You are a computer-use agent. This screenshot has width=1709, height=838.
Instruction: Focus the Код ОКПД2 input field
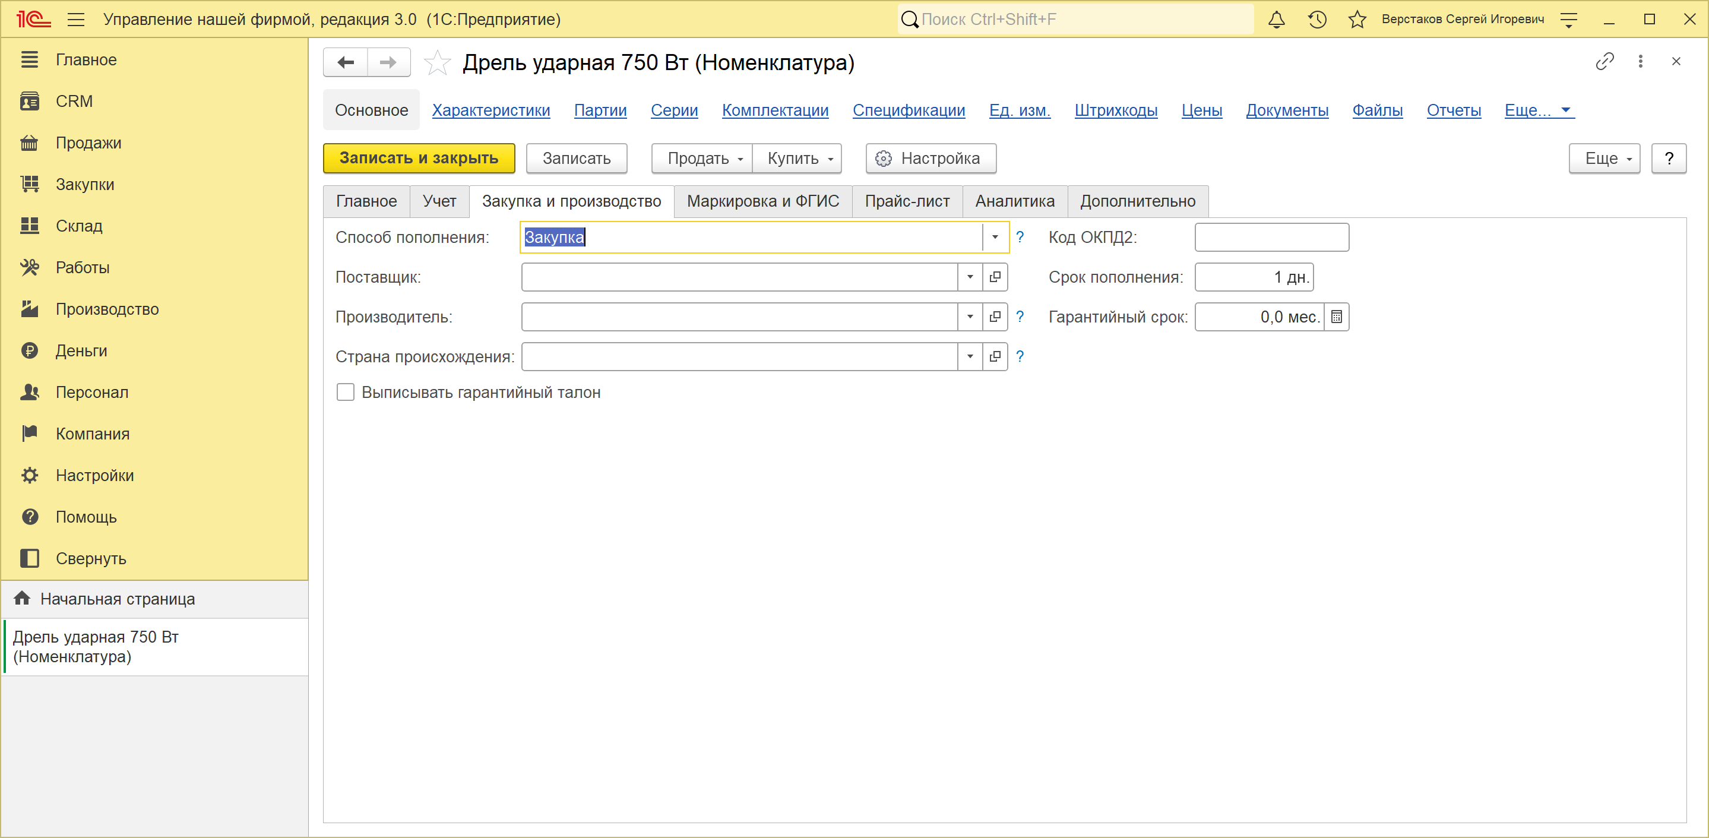click(x=1272, y=238)
